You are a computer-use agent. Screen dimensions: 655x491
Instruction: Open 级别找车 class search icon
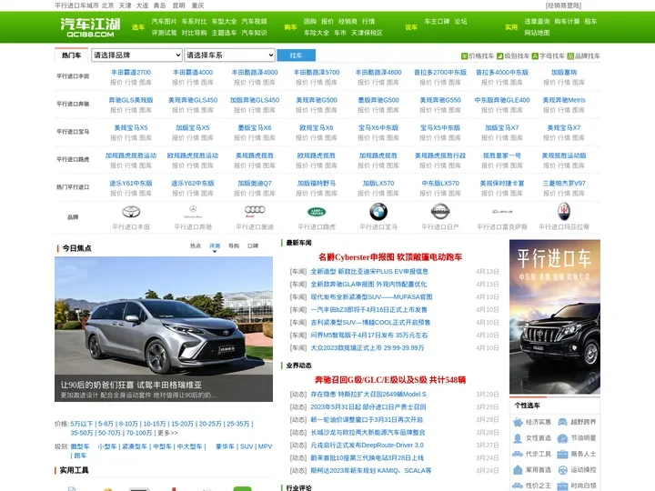tap(499, 56)
